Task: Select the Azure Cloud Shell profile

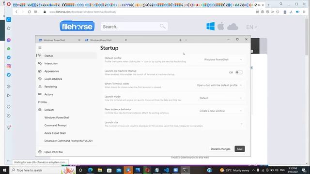Action: pos(66,133)
